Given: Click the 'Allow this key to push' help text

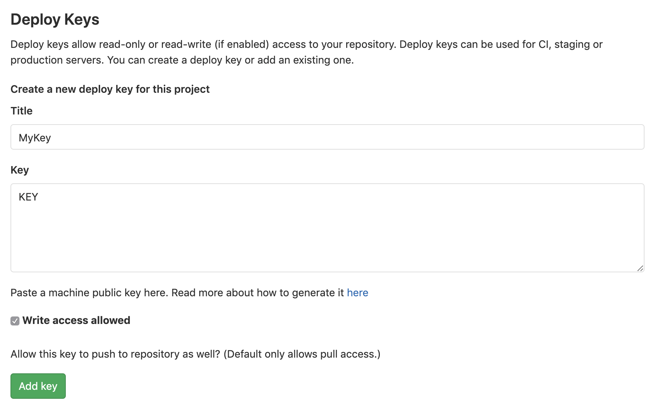Looking at the screenshot, I should tap(195, 354).
